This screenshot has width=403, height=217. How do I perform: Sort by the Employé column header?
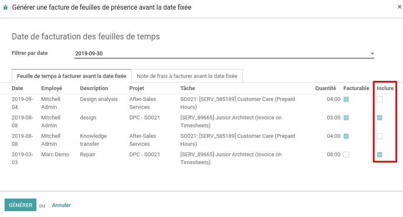pos(52,88)
